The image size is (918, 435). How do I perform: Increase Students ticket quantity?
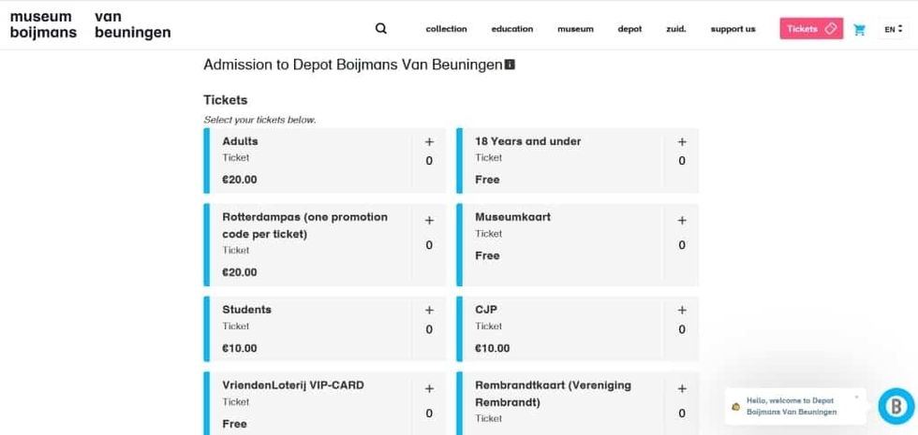point(429,310)
